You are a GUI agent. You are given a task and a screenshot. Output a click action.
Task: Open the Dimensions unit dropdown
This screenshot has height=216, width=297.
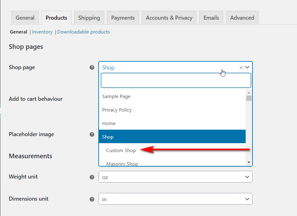[175, 199]
